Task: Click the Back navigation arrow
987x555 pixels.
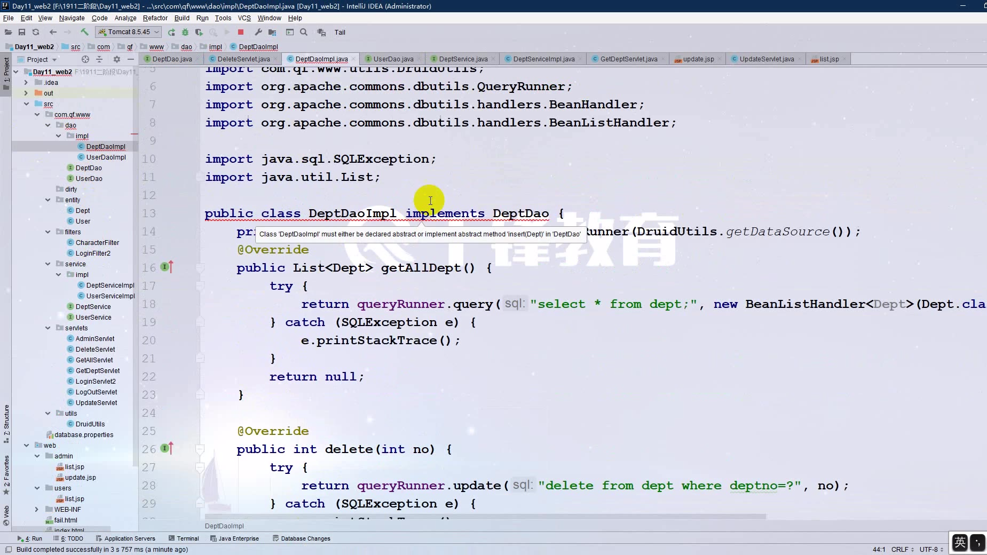Action: 53,32
